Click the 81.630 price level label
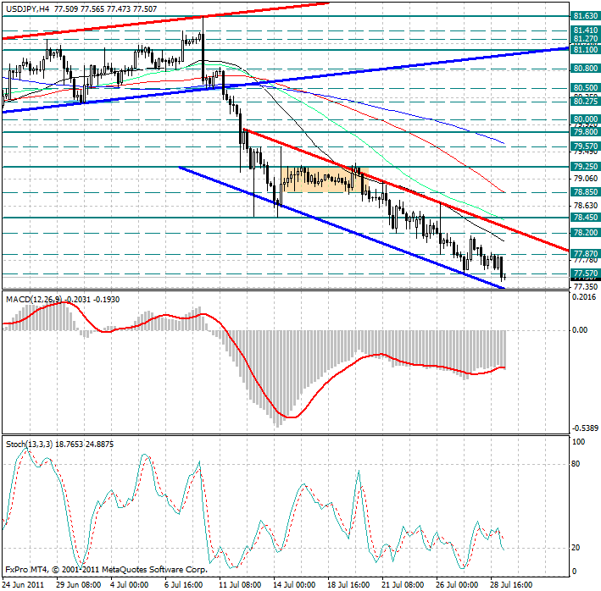601x591 pixels. [x=585, y=15]
